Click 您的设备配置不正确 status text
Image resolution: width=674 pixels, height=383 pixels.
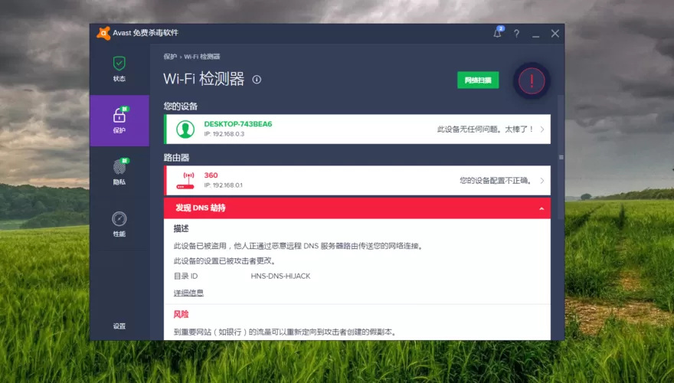click(x=496, y=181)
